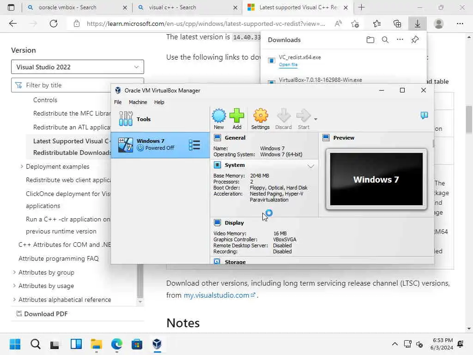Screen dimensions: 473x355
Task: Open Microsoft Store from taskbar
Action: (137, 344)
